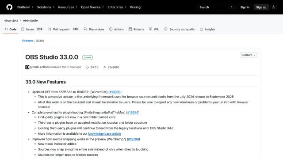
Task: Click 'Existing third-party plugins will continue to load' text
Action: pos(106,128)
